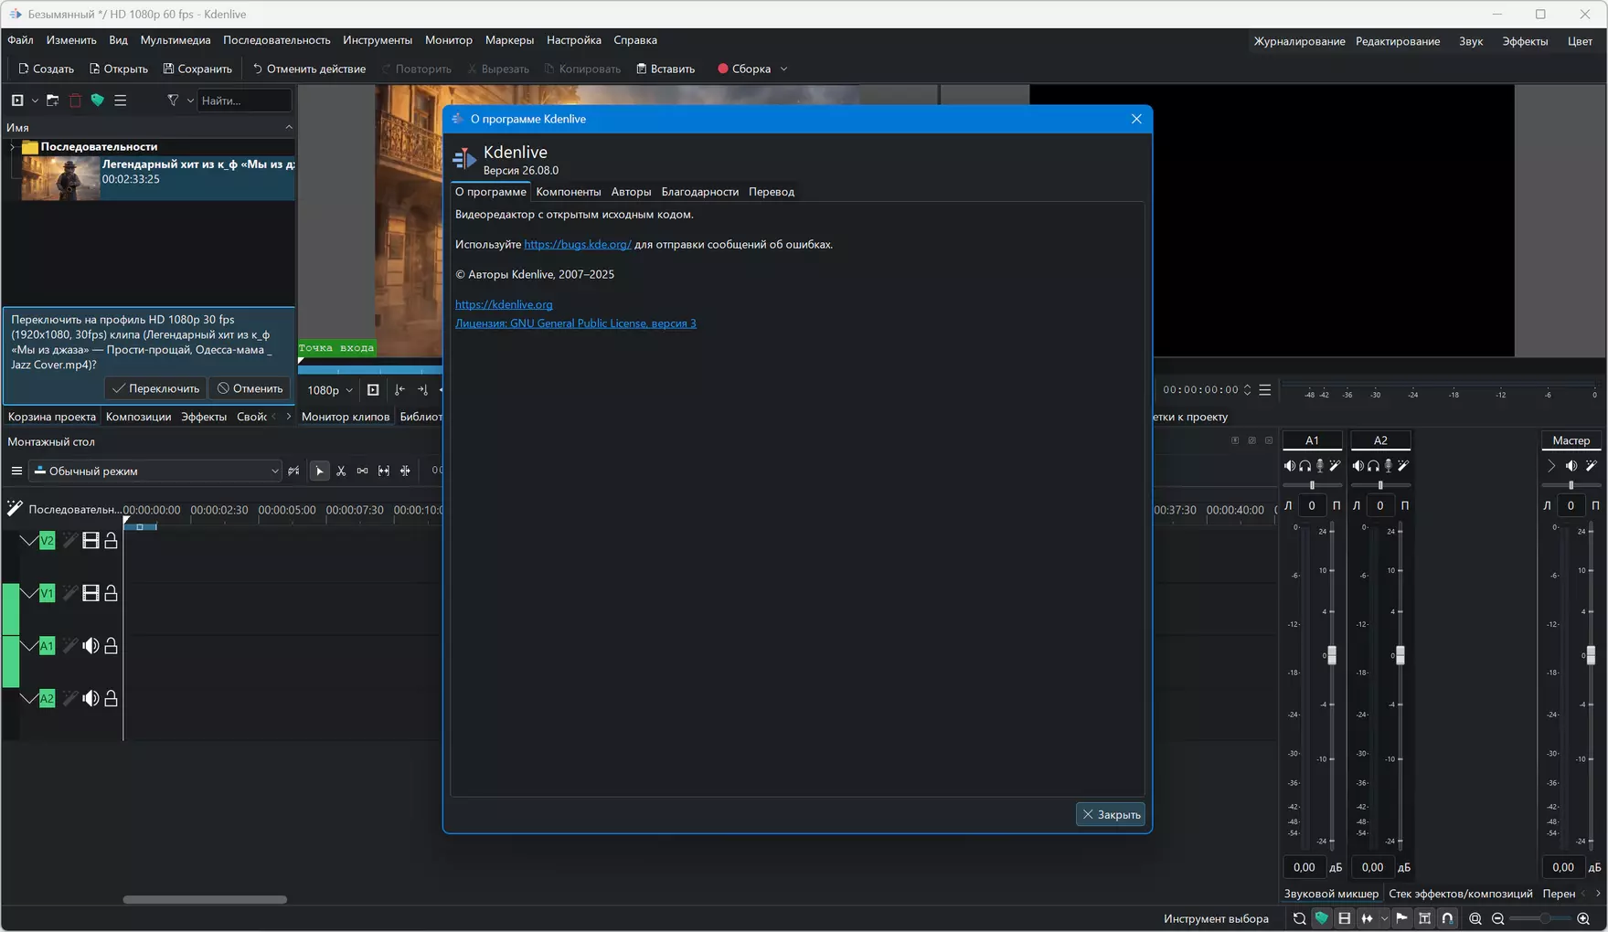
Task: Open the https://bugs.kde.org/ link
Action: [x=578, y=245]
